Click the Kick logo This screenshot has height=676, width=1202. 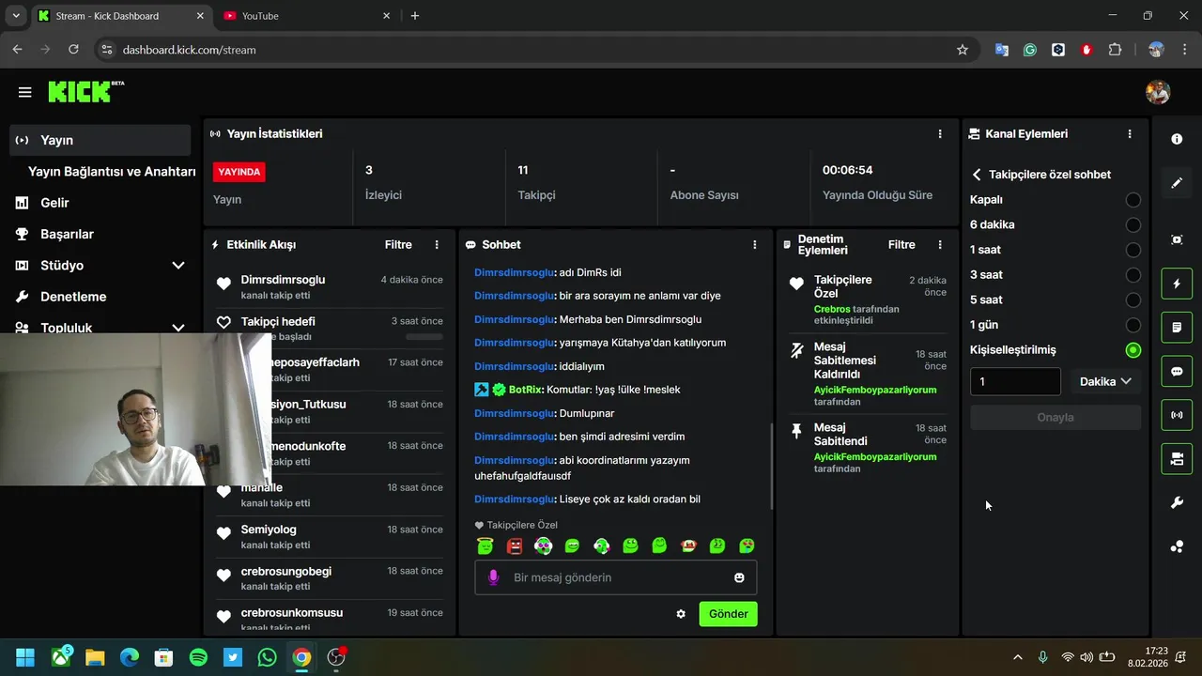point(85,91)
